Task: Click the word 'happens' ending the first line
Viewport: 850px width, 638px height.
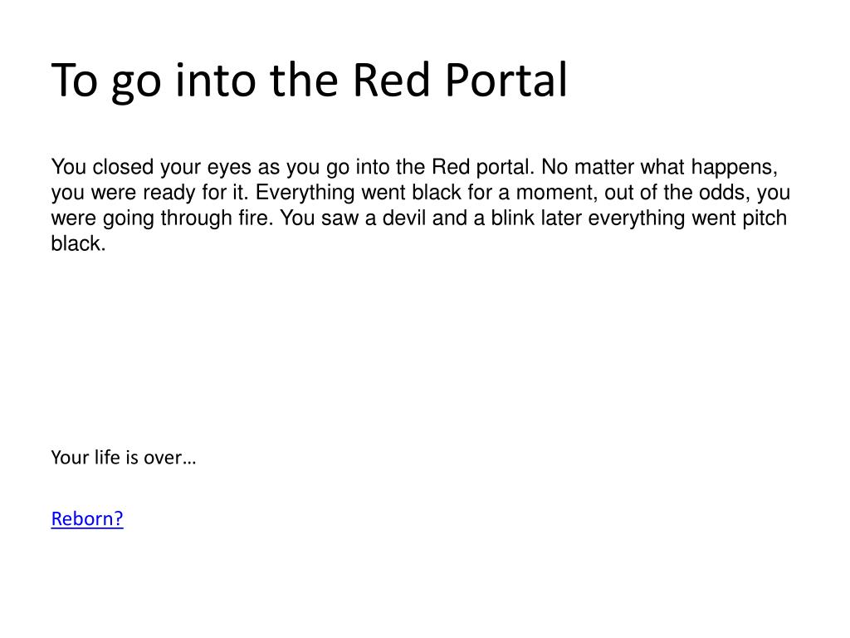Action: (734, 168)
